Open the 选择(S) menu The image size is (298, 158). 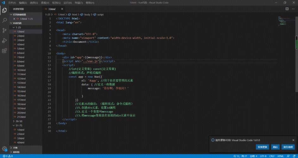pos(34,3)
